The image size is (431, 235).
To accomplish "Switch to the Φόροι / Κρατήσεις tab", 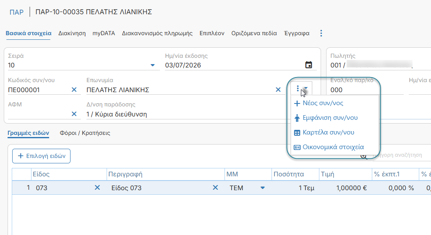I will click(85, 133).
